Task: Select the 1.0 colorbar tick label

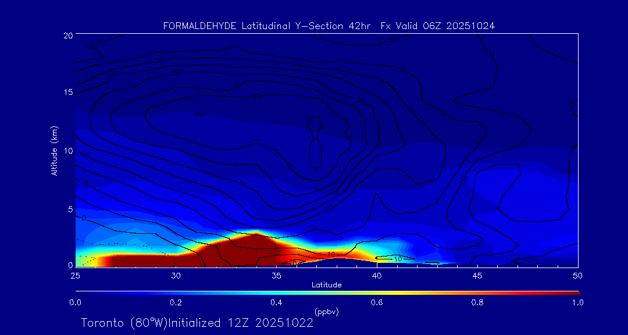Action: point(577,302)
